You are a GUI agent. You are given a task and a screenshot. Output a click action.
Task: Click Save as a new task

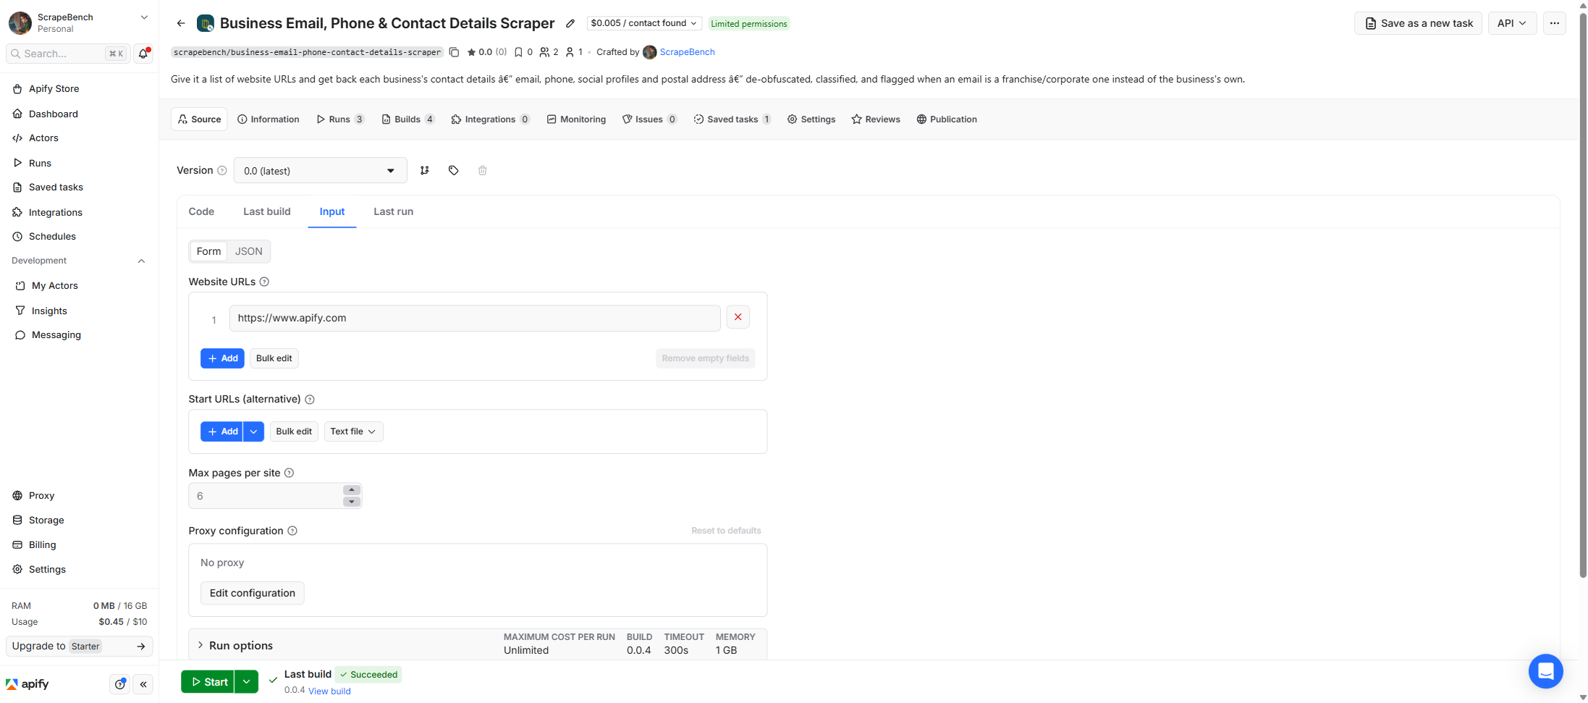1418,23
